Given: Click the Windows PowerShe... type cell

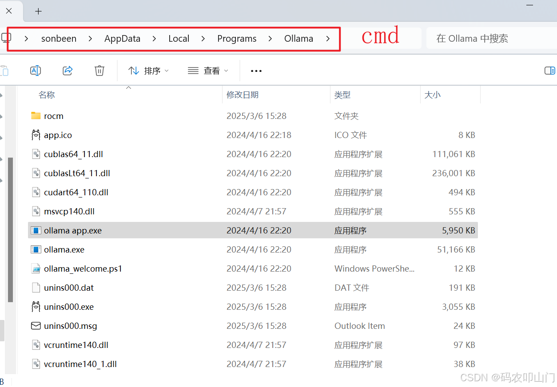Looking at the screenshot, I should pos(374,269).
